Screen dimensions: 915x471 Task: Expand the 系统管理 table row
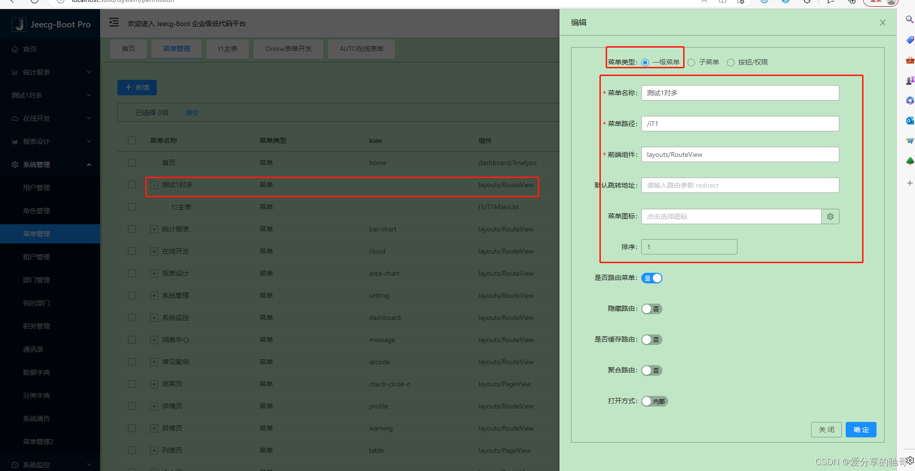tap(154, 295)
